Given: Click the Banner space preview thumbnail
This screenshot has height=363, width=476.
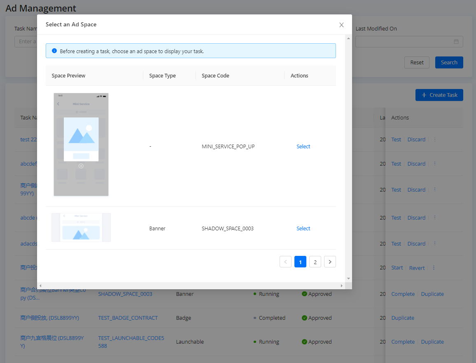Looking at the screenshot, I should [x=81, y=227].
